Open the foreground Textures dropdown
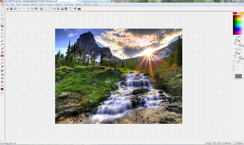Image resolution: width=244 pixels, height=145 pixels. pos(237,53)
